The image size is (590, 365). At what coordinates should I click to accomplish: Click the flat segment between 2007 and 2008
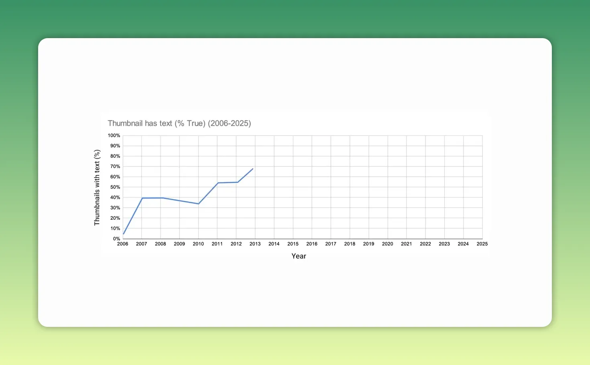[151, 198]
